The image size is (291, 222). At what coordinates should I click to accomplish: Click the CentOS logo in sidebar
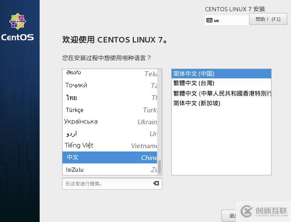(x=18, y=27)
